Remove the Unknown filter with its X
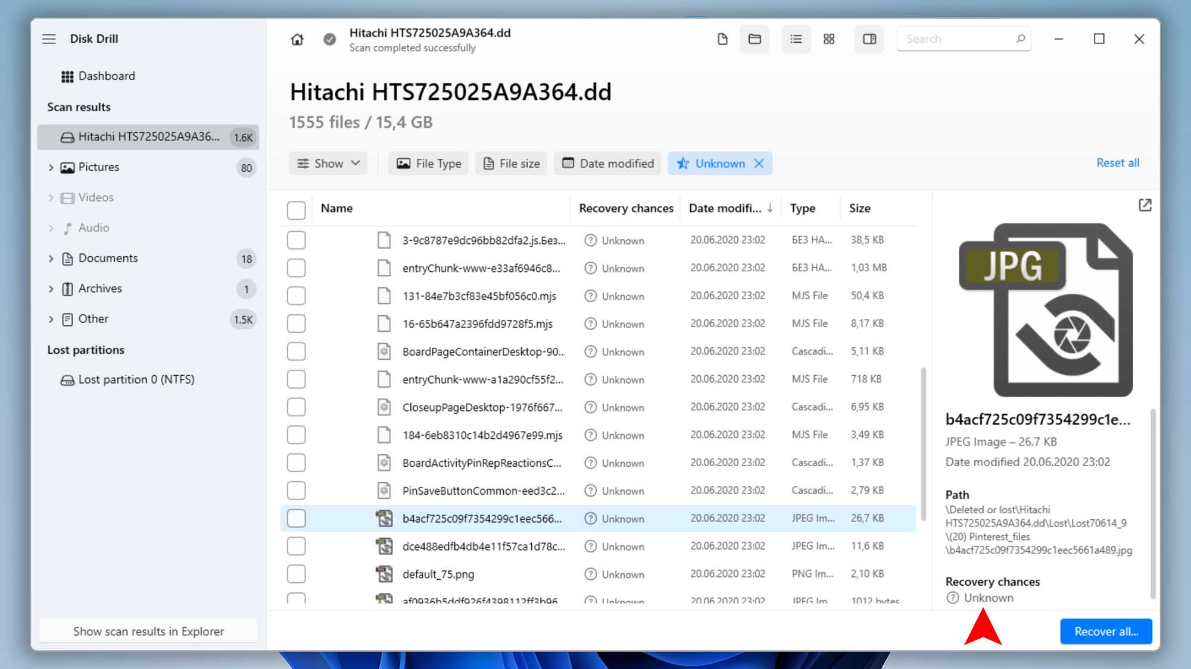This screenshot has height=669, width=1191. point(759,164)
